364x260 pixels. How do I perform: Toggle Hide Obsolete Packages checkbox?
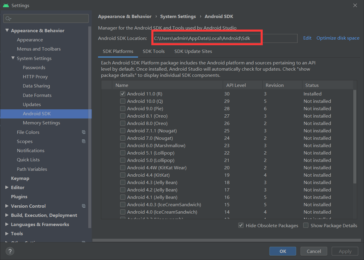(x=241, y=225)
